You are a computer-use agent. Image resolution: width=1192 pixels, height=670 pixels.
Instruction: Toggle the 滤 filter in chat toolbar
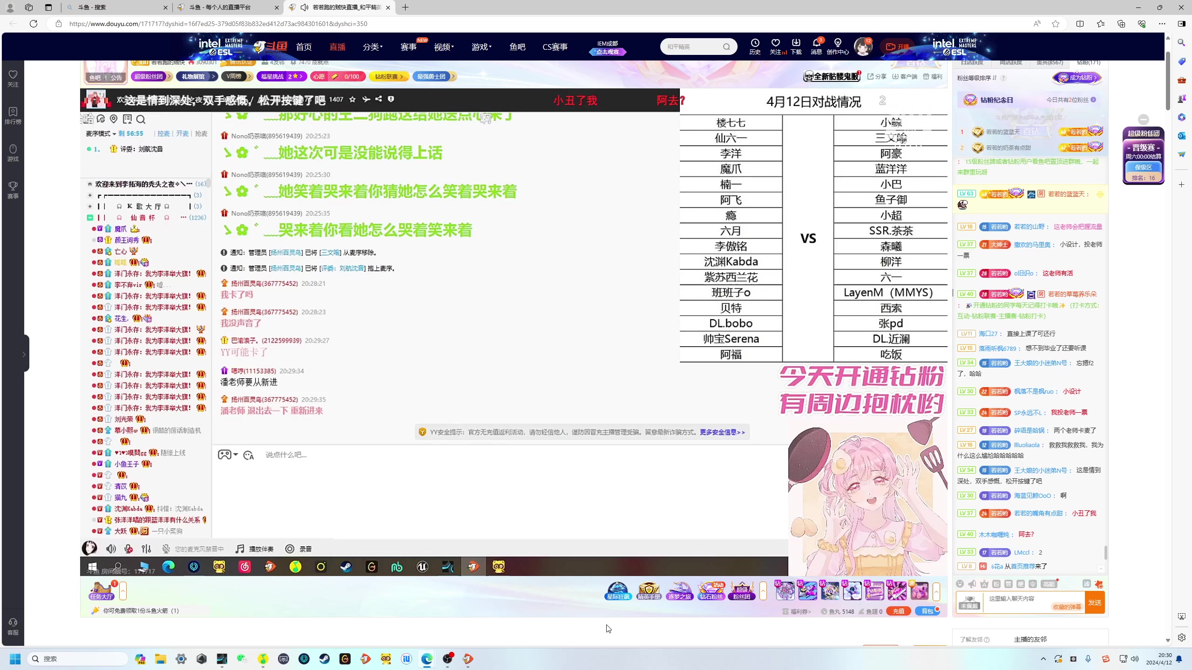point(1087,584)
